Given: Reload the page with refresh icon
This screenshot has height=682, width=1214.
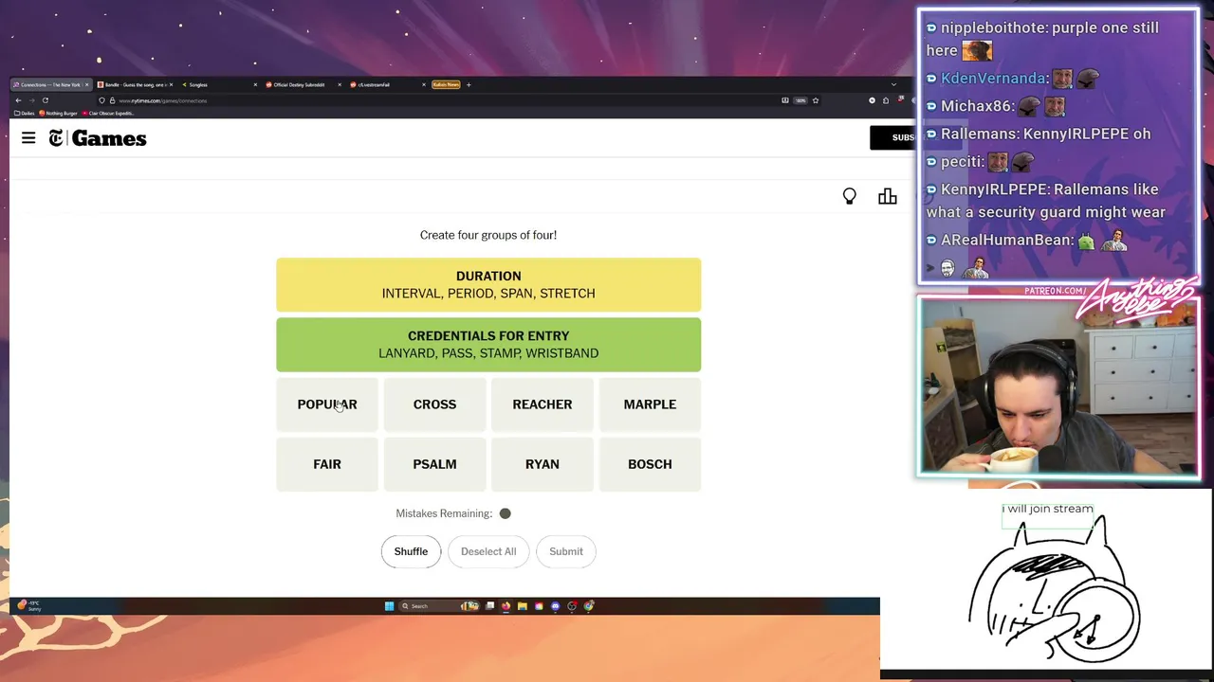Looking at the screenshot, I should [x=45, y=100].
